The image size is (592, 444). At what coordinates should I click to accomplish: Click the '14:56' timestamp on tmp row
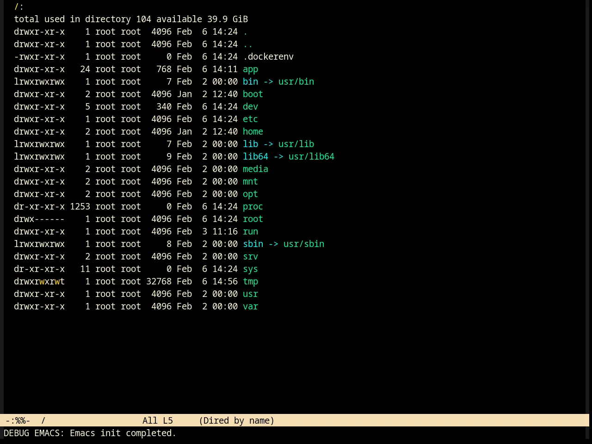[225, 282]
